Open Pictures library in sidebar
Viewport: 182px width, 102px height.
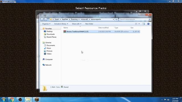tap(49, 51)
